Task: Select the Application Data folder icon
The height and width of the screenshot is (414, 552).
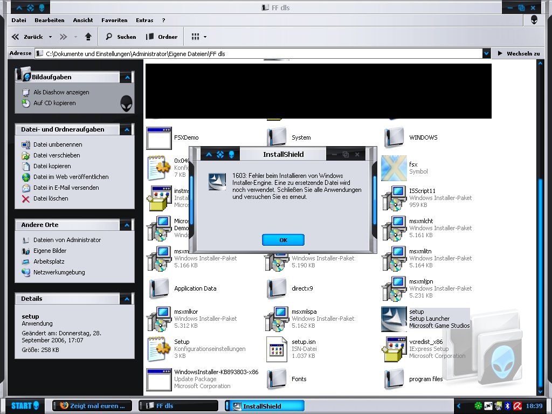Action: click(159, 289)
